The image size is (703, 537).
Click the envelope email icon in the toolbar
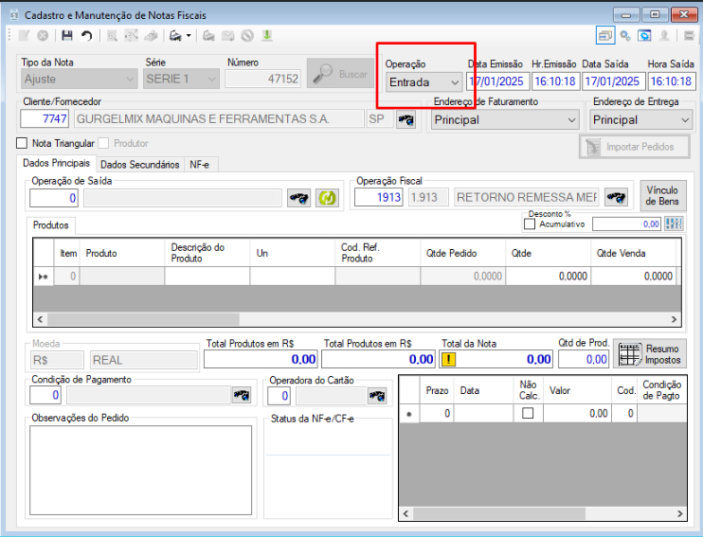(x=227, y=35)
